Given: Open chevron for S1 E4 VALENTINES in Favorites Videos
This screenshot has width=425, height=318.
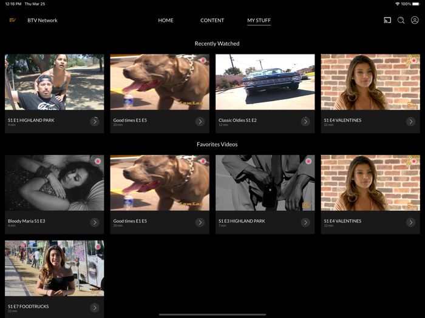Looking at the screenshot, I should [x=411, y=222].
